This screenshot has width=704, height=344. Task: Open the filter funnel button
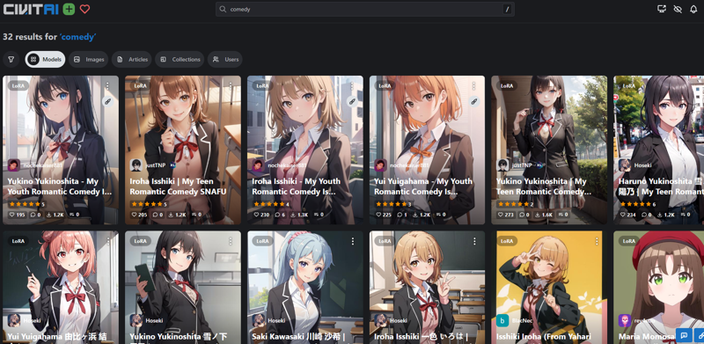(11, 59)
